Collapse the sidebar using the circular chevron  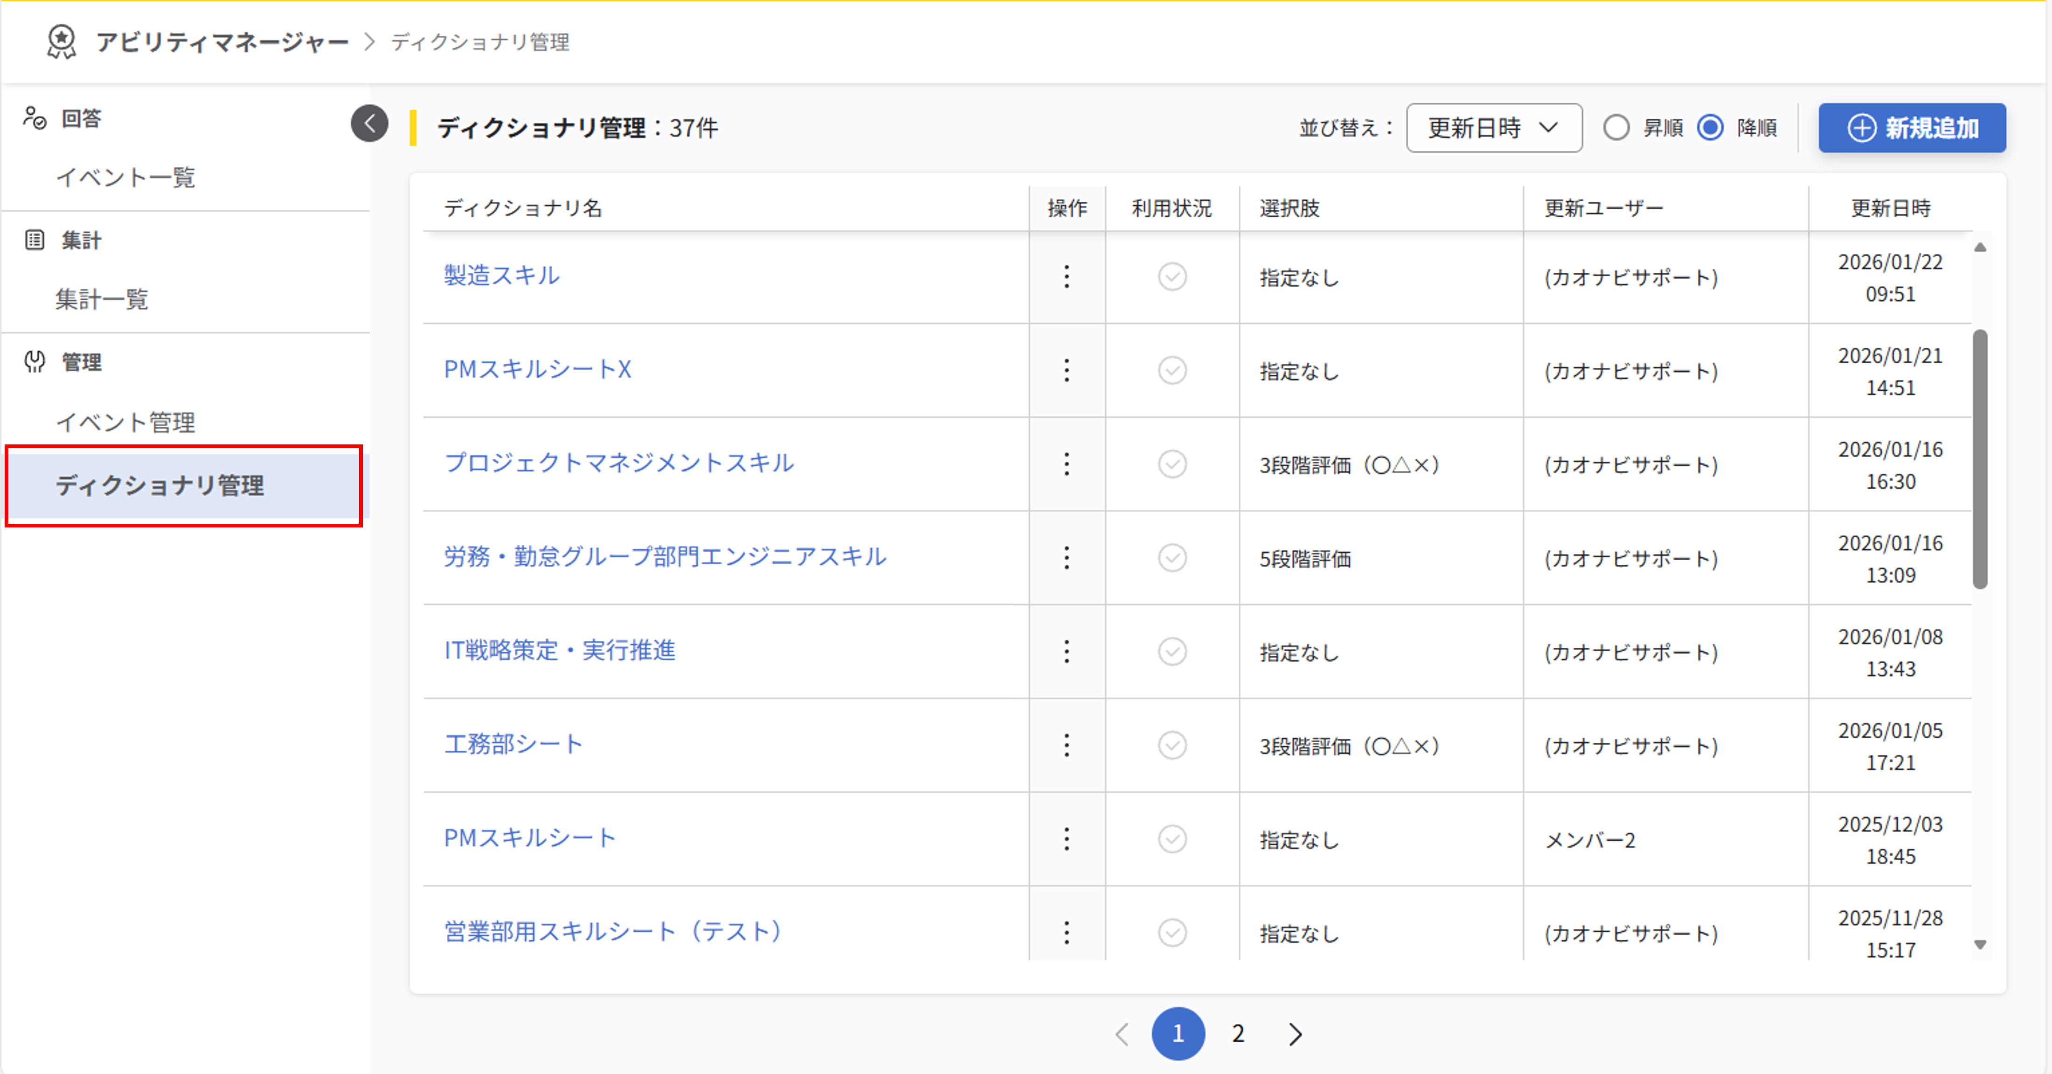(369, 125)
